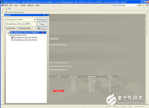Click the Design Compiler status bar button

pyautogui.click(x=120, y=106)
